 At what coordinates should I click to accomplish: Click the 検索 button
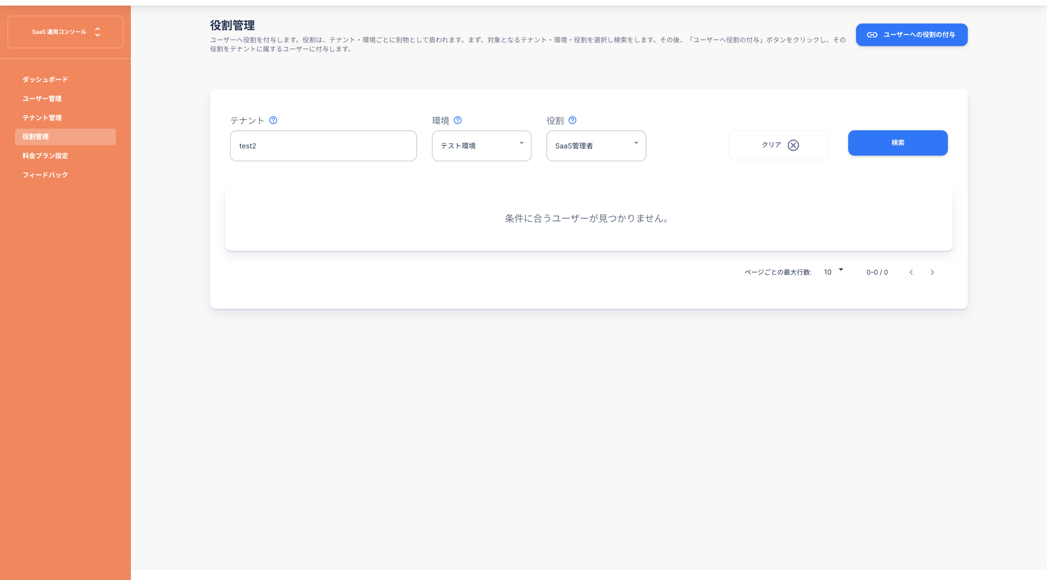pyautogui.click(x=898, y=143)
